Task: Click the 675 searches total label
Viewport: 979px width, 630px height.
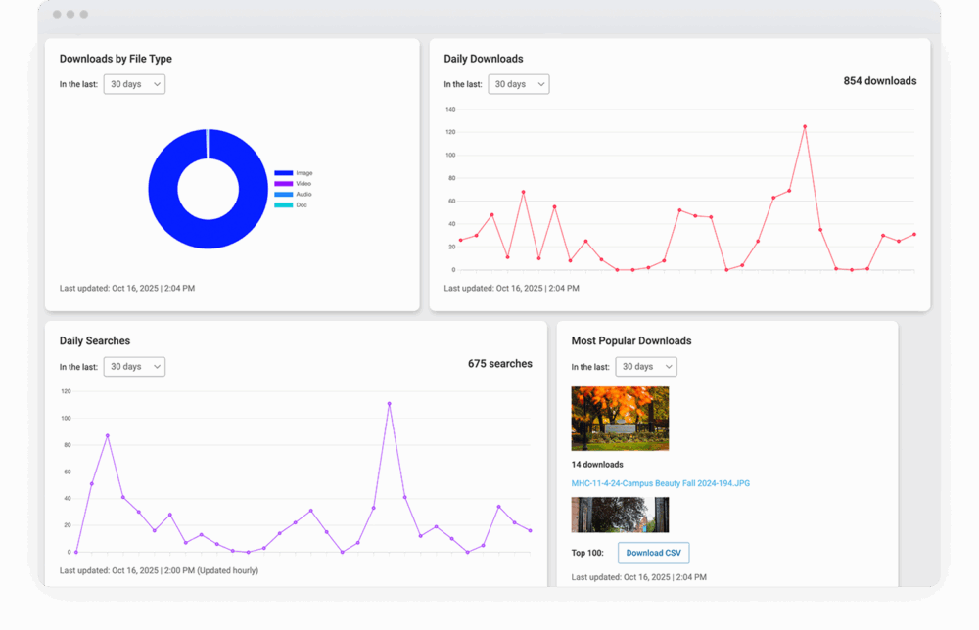Action: tap(499, 364)
